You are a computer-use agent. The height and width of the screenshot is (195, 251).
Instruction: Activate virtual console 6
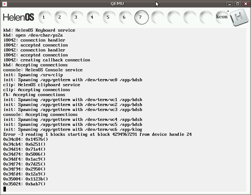(x=126, y=17)
